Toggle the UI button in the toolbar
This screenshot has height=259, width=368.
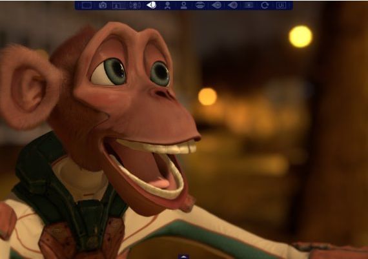point(281,5)
